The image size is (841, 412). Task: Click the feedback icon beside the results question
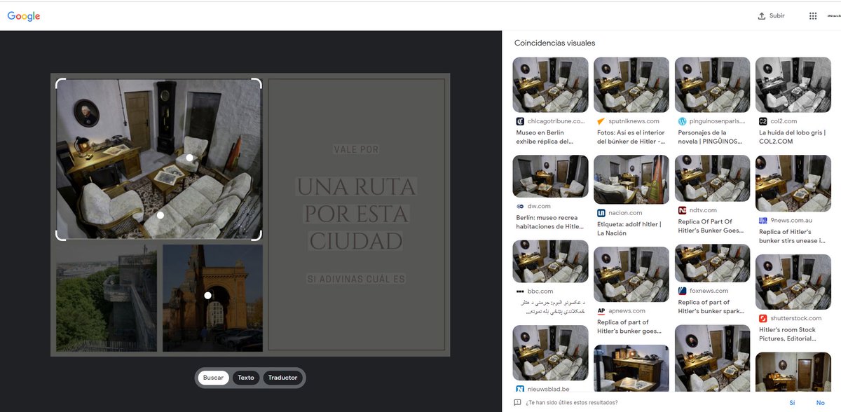pos(517,403)
